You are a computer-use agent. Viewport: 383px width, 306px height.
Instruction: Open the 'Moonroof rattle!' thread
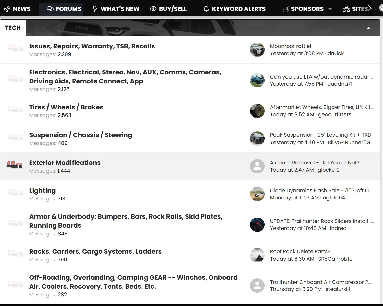coord(290,46)
